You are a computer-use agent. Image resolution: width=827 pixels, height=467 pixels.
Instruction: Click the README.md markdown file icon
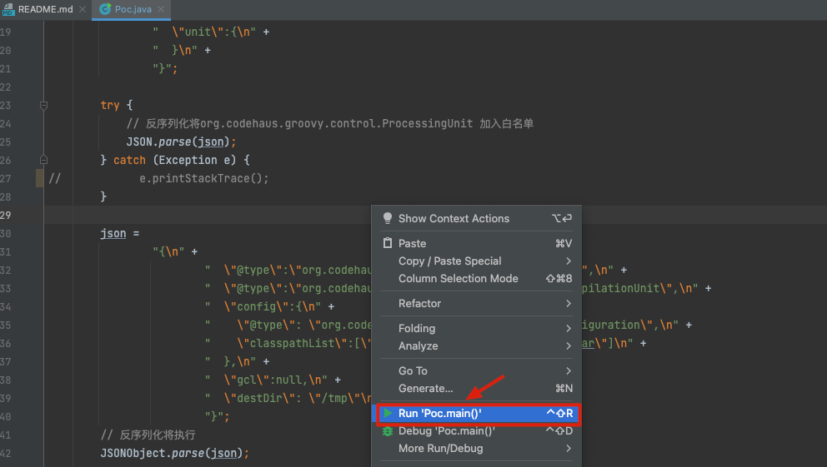tap(8, 9)
